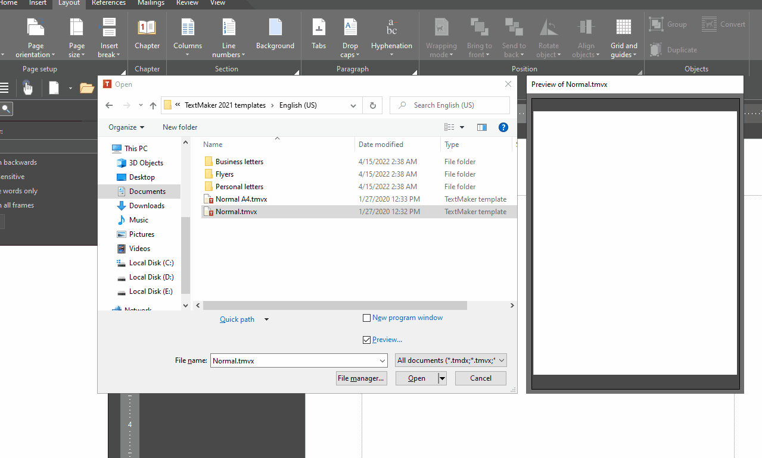Enable the New program window checkbox
The height and width of the screenshot is (458, 762).
click(367, 318)
